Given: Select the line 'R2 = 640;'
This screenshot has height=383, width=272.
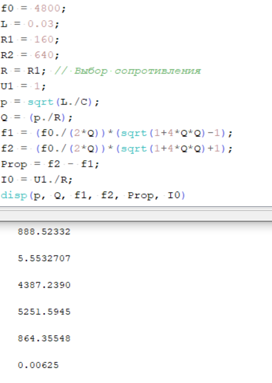Looking at the screenshot, I should click(x=30, y=55).
